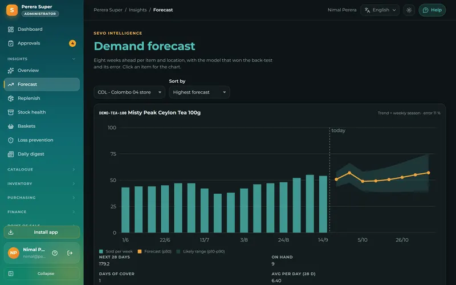Click the Collapse sidebar panel icon

11,274
